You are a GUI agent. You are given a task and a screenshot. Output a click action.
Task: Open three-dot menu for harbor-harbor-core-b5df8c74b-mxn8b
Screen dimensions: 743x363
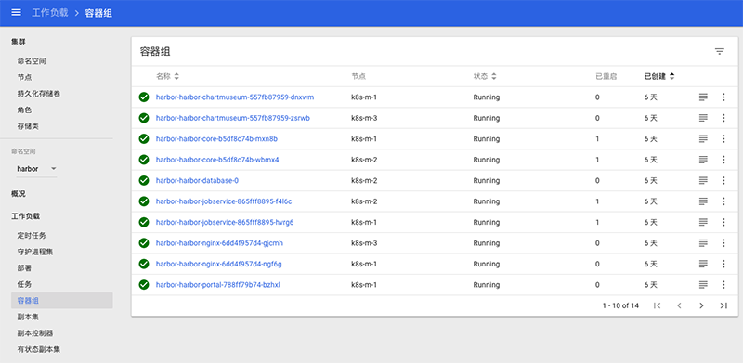pyautogui.click(x=723, y=139)
